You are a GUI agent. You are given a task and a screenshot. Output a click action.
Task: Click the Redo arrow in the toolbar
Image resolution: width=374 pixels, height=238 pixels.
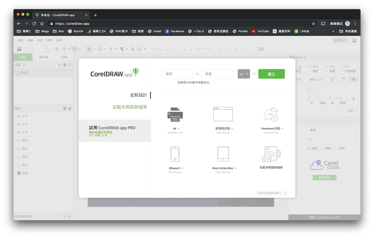(x=32, y=49)
